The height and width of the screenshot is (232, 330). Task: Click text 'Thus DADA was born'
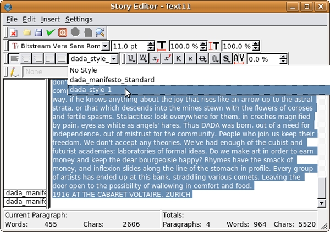tap(219, 125)
